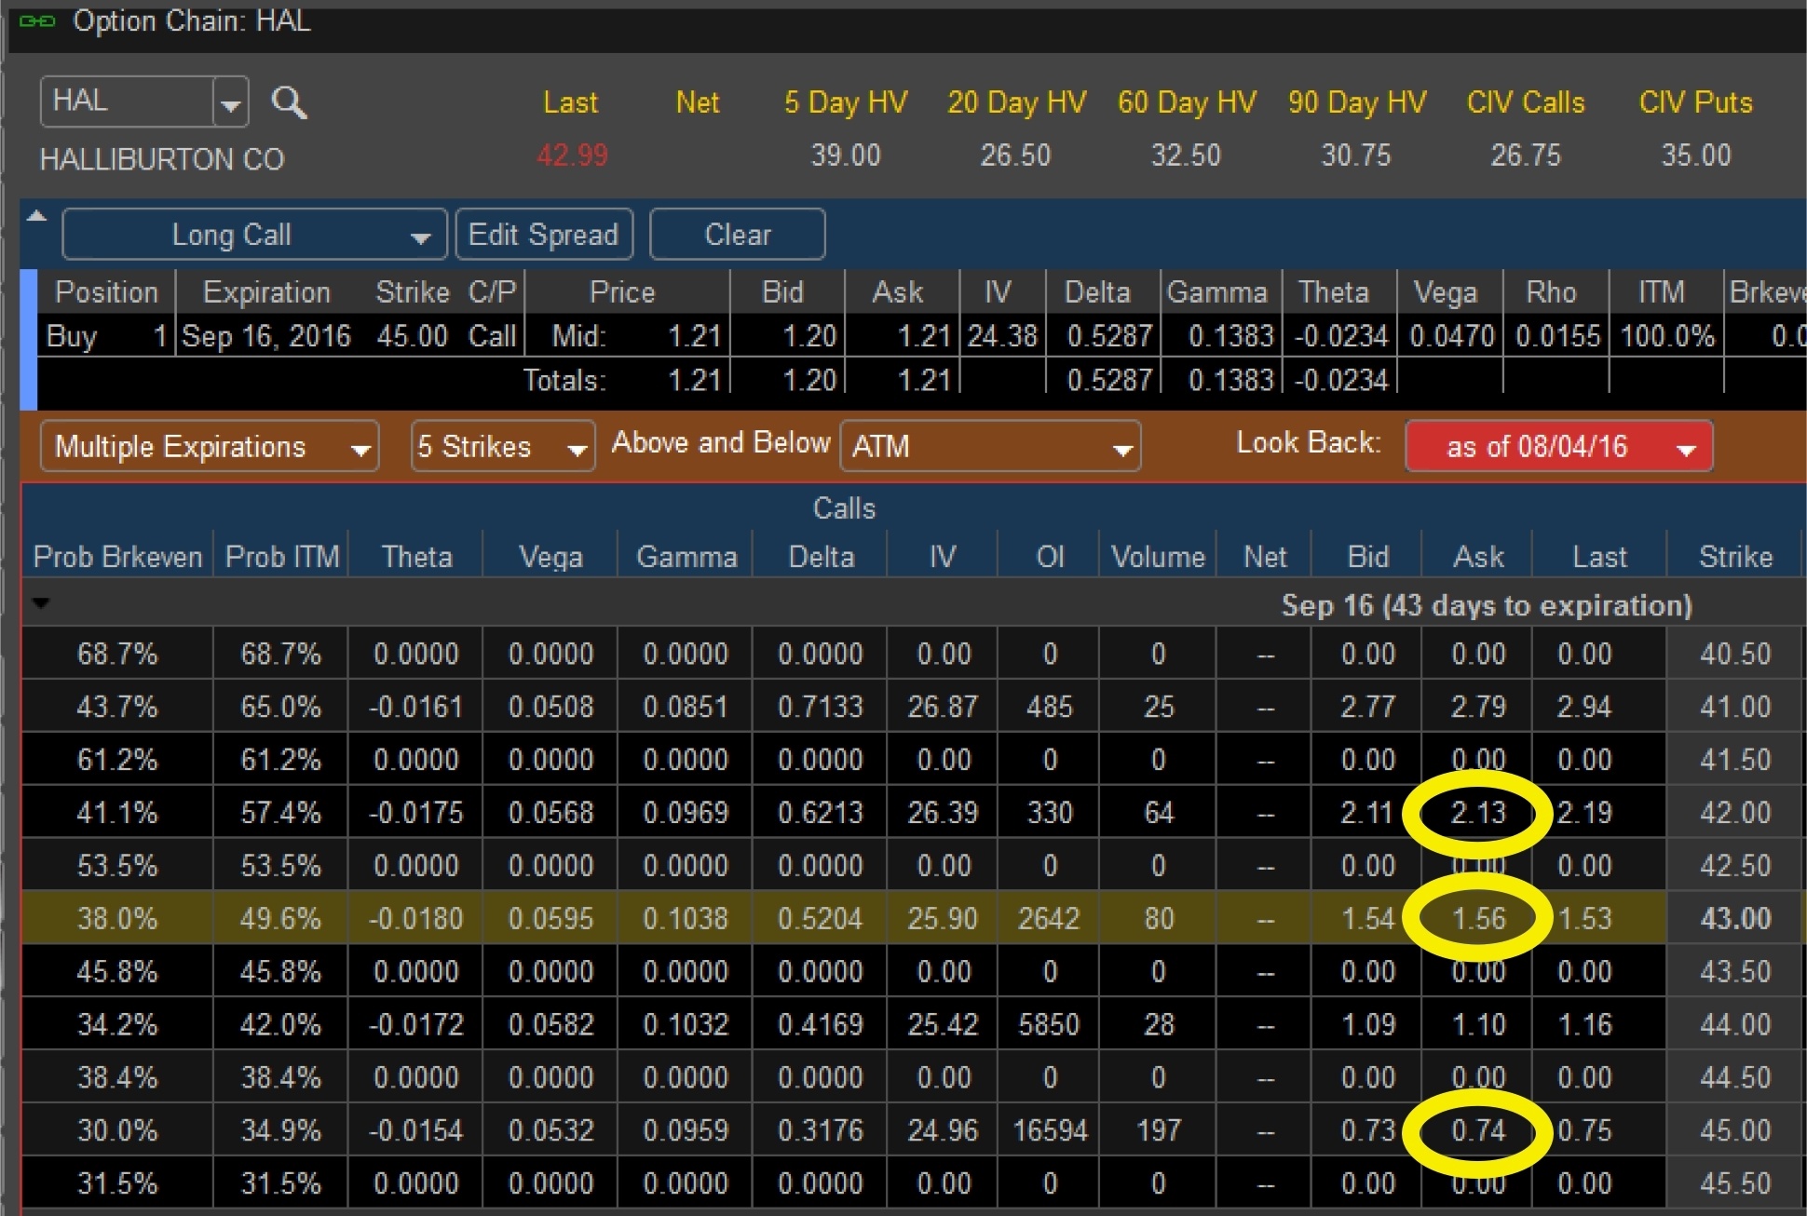Click the Volume column header
This screenshot has height=1216, width=1807.
pyautogui.click(x=1158, y=557)
